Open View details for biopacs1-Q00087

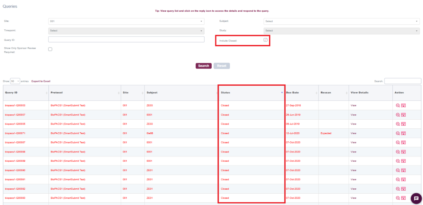(353, 142)
